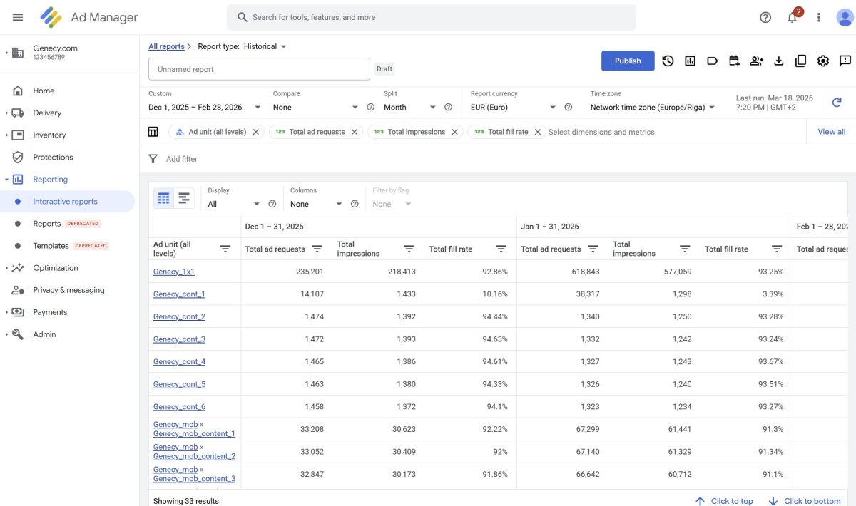Viewport: 856px width, 506px height.
Task: Open Interactive reports in the sidebar
Action: click(65, 202)
